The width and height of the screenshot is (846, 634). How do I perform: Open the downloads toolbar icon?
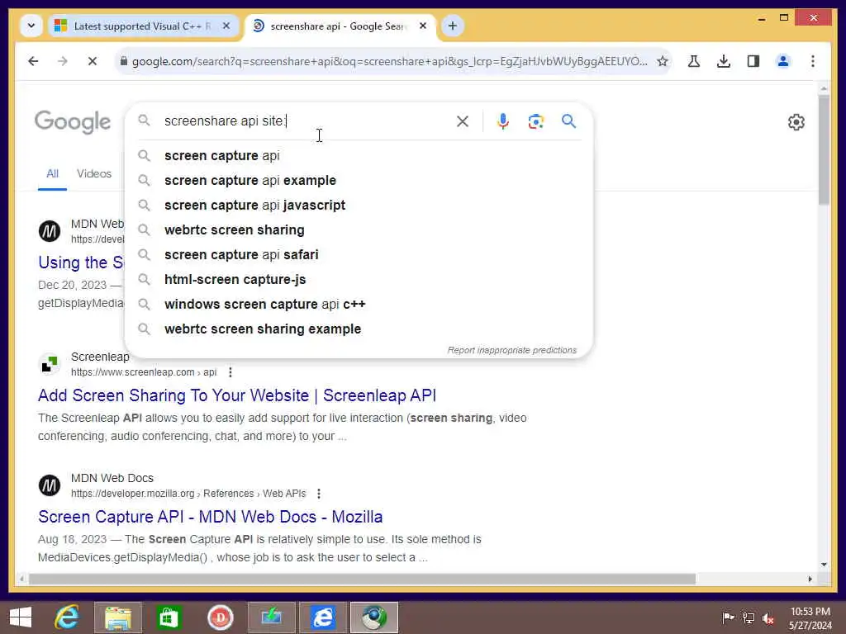[724, 61]
